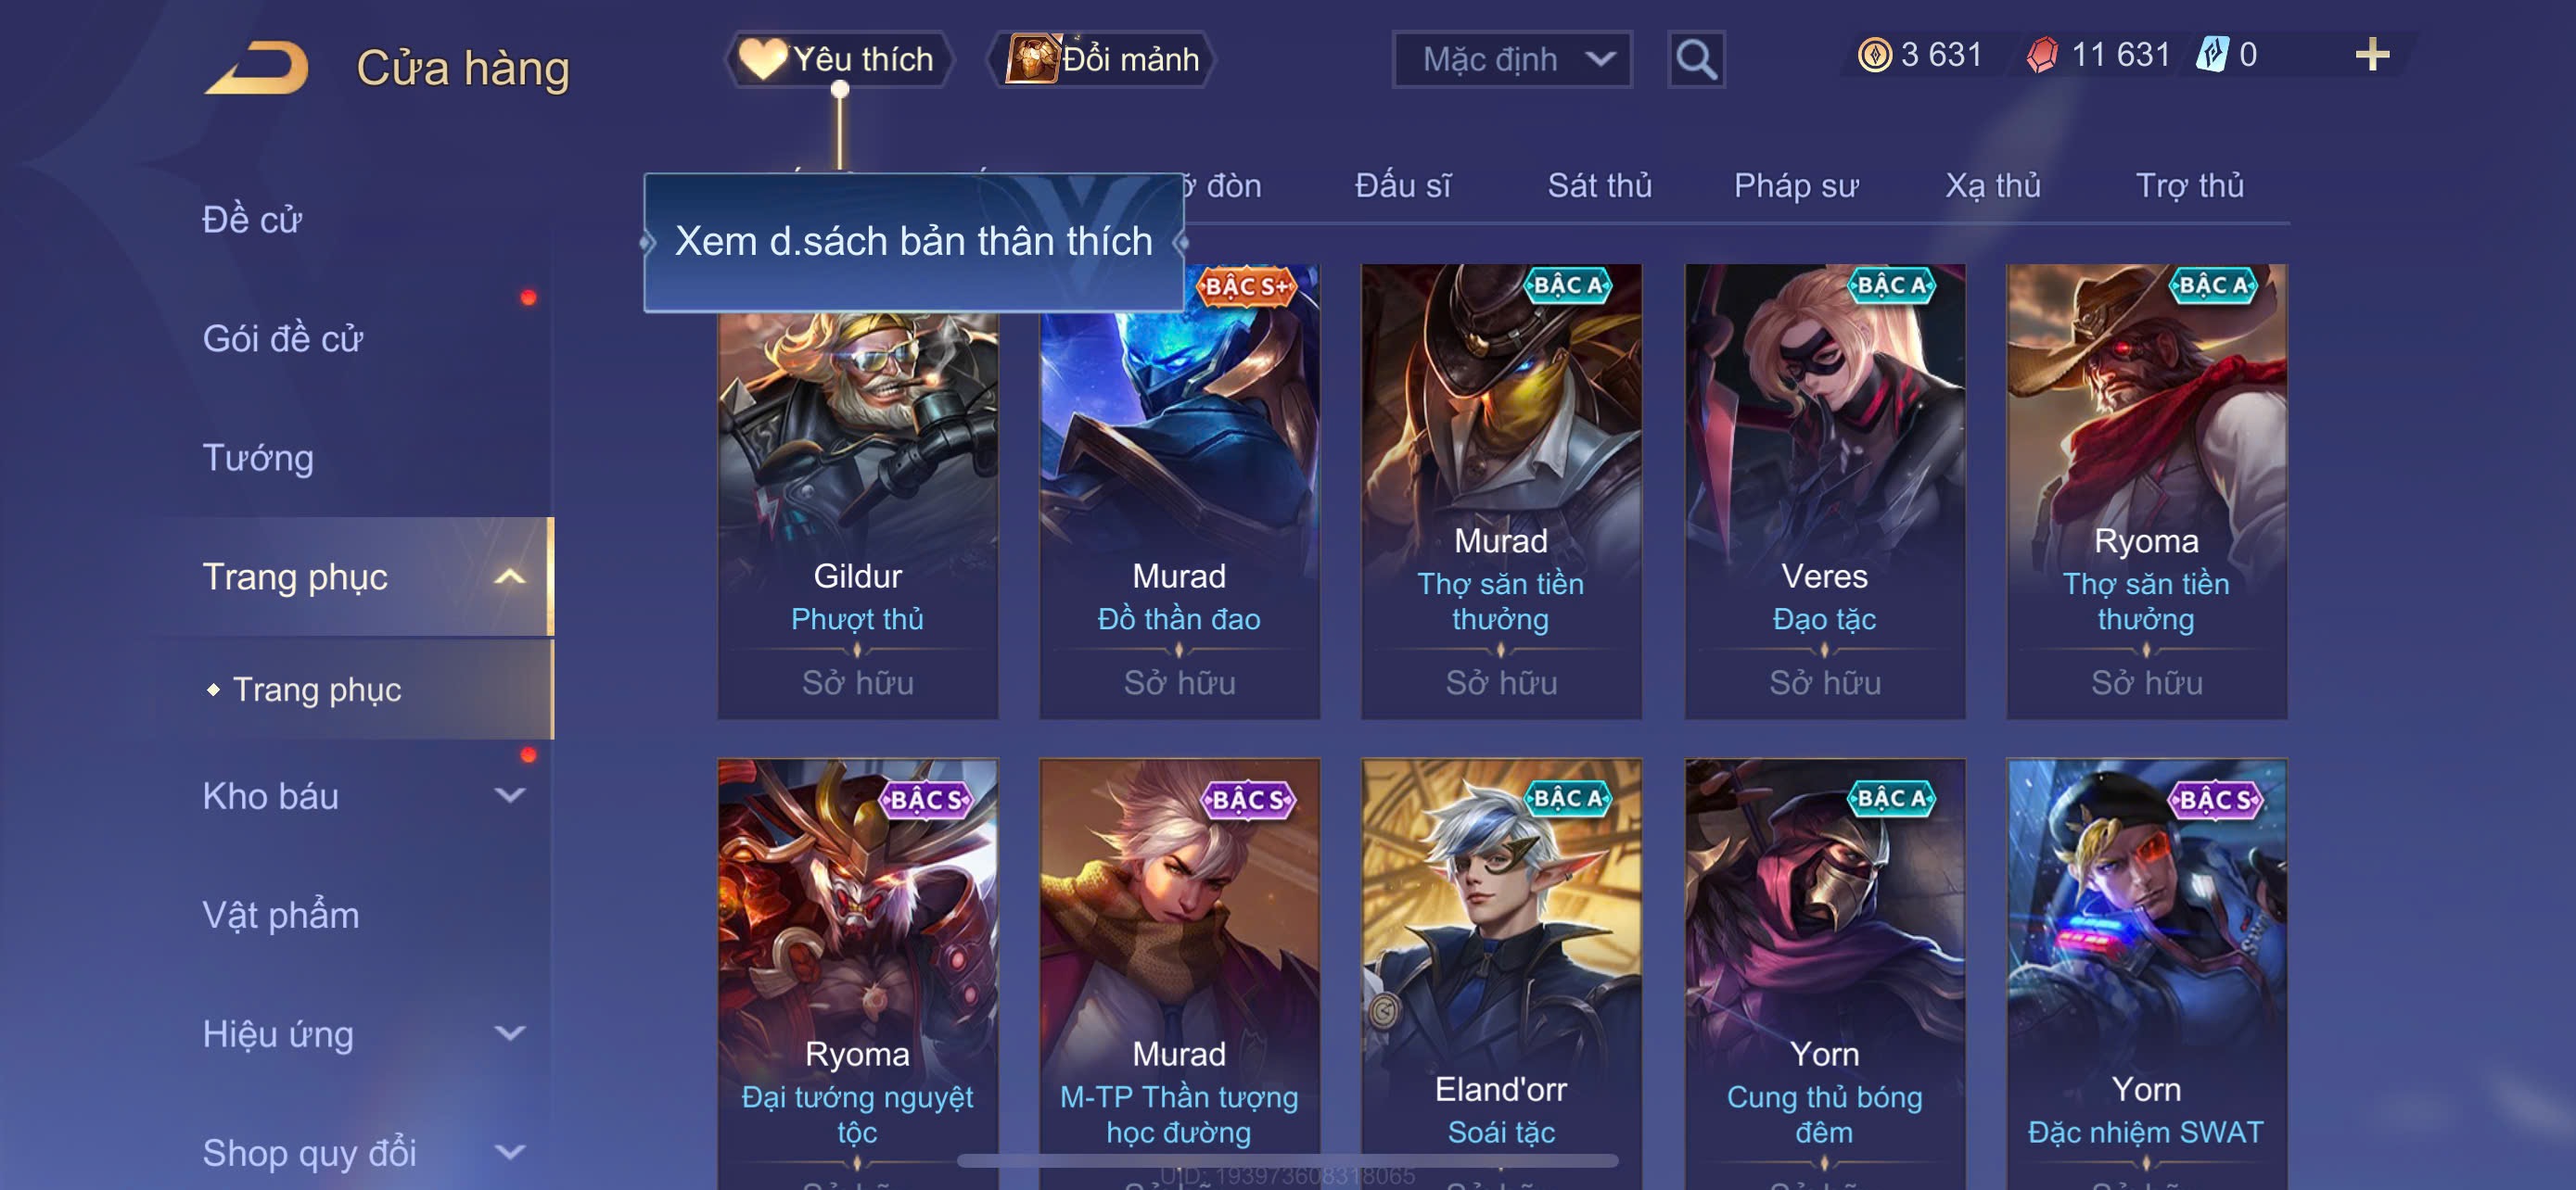The height and width of the screenshot is (1190, 2576).
Task: Switch to the Pháp sư tab
Action: click(x=1795, y=186)
